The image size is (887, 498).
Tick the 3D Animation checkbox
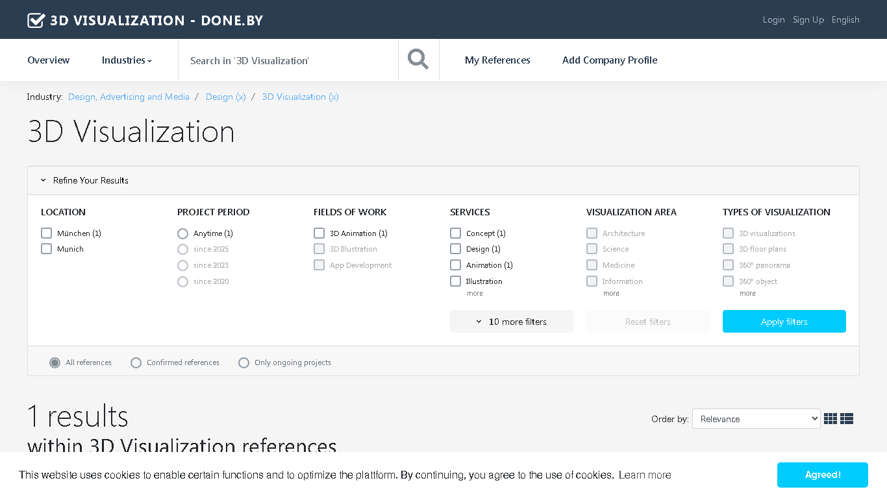tap(319, 233)
